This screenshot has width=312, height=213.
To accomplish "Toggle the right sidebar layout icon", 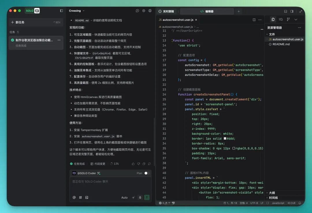I will point(292,12).
